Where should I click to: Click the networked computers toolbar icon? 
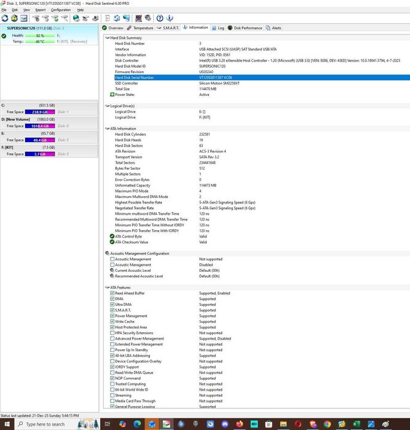tap(127, 18)
